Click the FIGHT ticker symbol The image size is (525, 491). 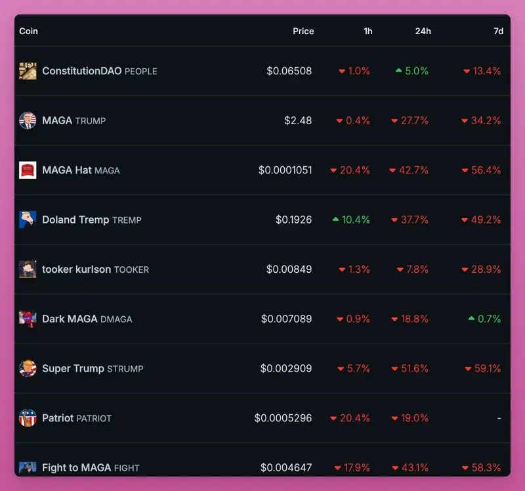click(127, 468)
